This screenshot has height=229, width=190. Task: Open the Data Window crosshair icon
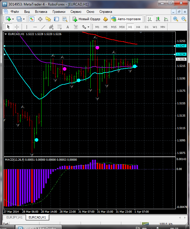click(40, 19)
